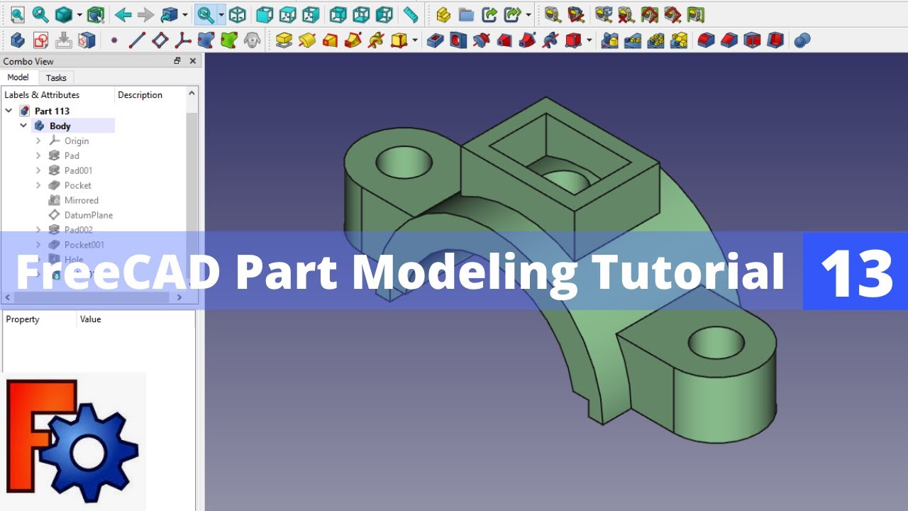Viewport: 908px width, 511px height.
Task: Select the Revolution tool
Action: (306, 40)
